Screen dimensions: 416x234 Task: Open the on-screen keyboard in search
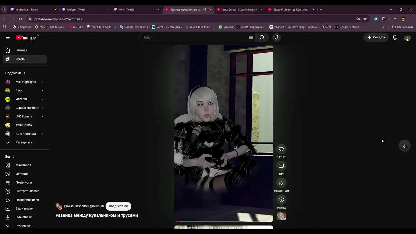point(251,37)
